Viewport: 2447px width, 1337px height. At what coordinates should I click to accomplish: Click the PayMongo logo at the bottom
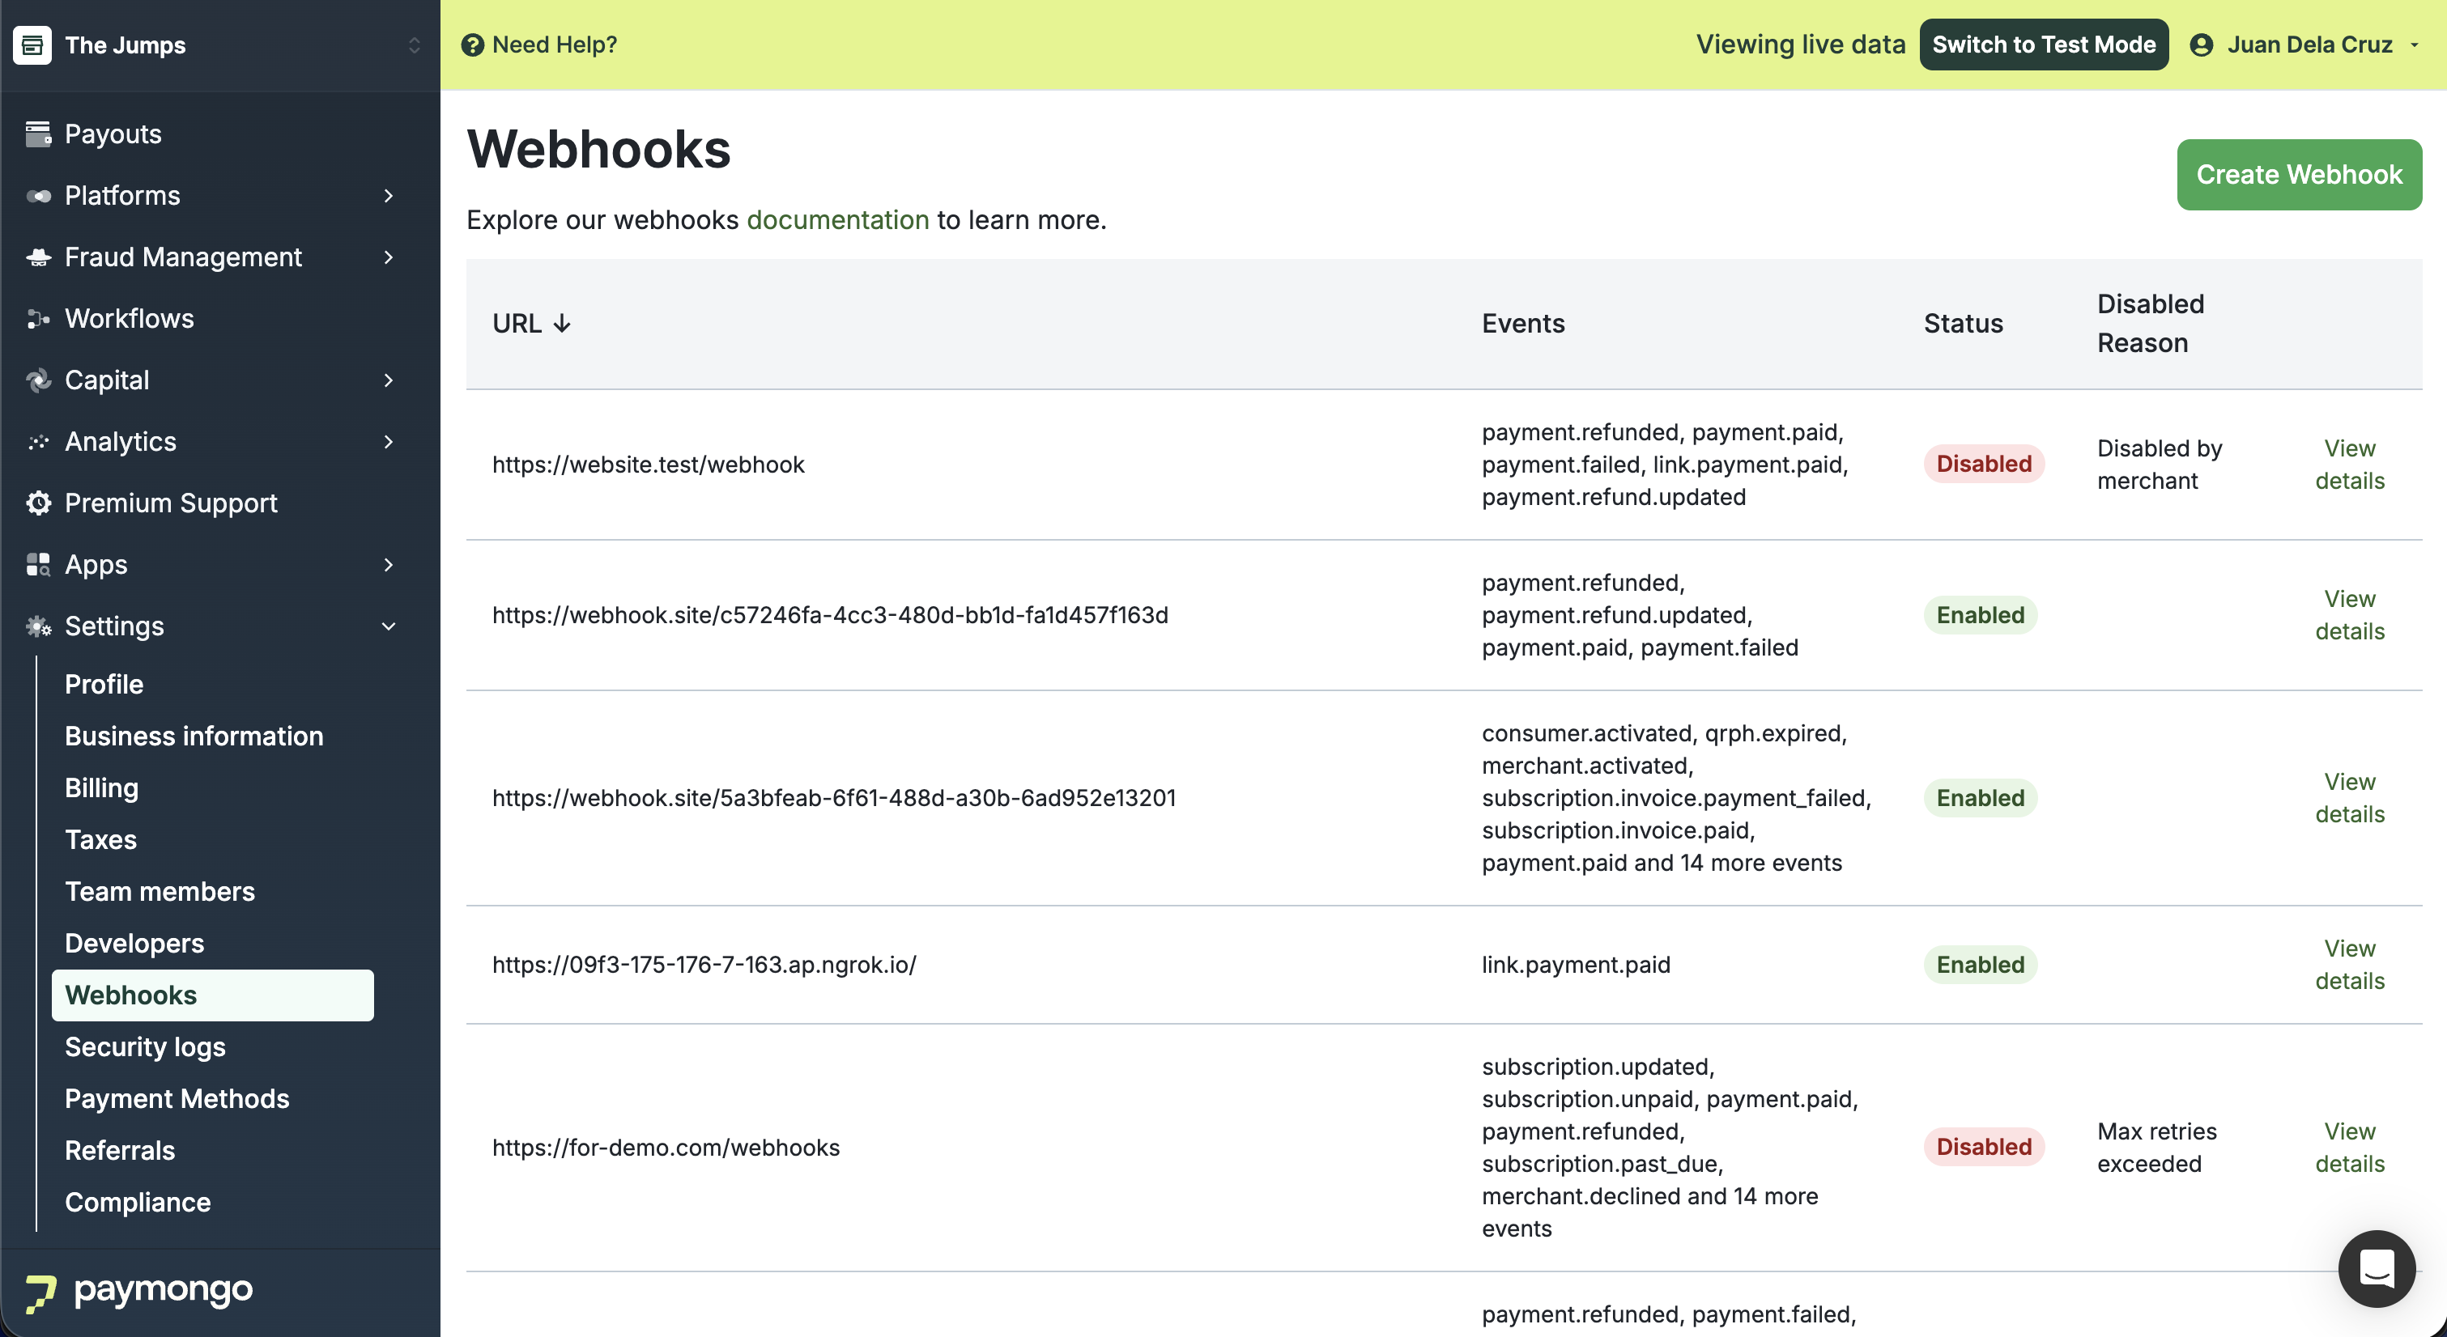pos(138,1291)
